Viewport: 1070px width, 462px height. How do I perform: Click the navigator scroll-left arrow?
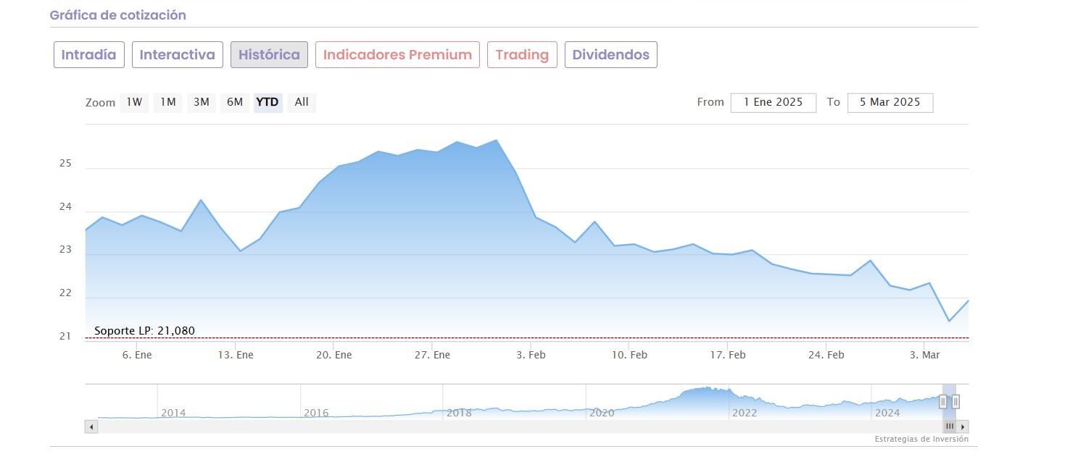pyautogui.click(x=91, y=427)
